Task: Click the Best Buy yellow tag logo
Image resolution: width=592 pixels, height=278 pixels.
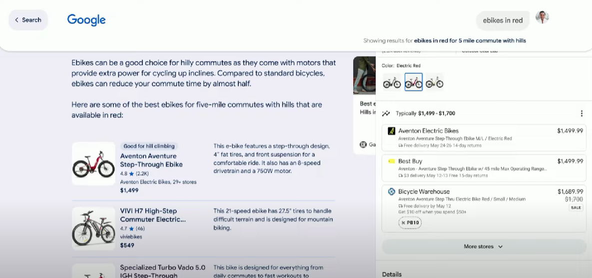Action: 392,161
